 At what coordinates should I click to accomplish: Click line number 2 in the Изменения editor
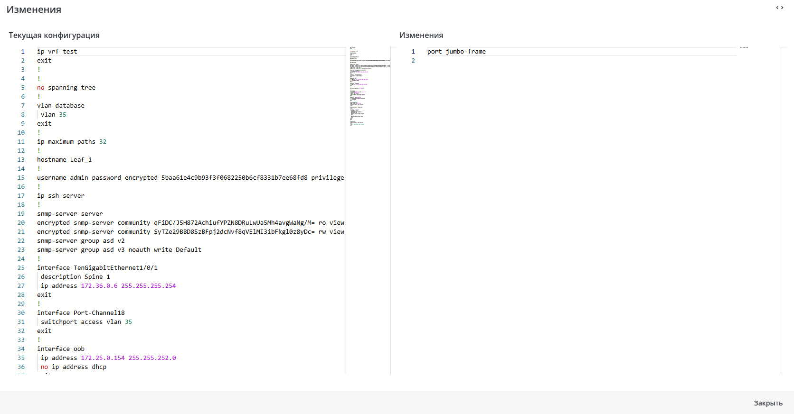[x=413, y=61]
